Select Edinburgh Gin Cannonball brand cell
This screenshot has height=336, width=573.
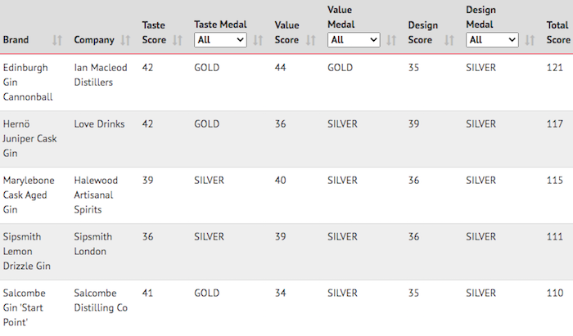(28, 82)
